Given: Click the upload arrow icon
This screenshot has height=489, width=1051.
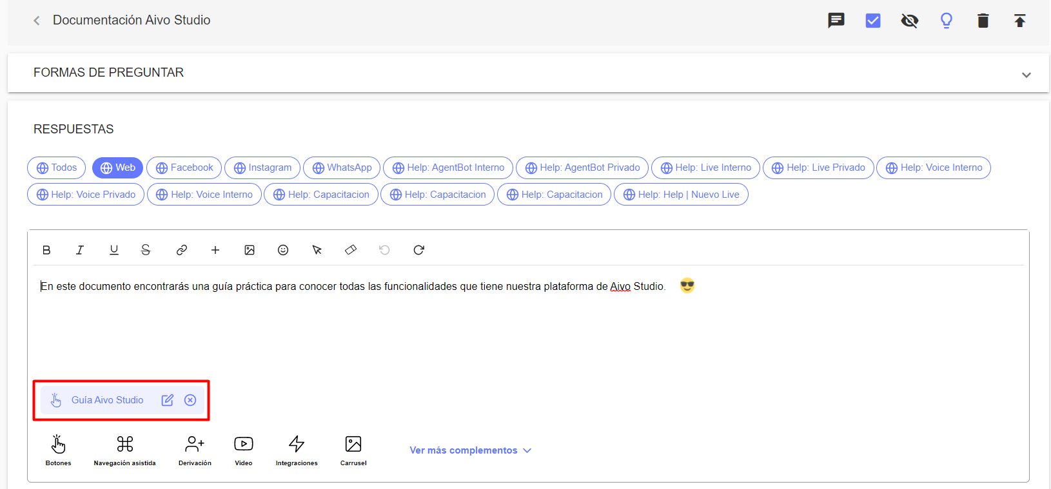Looking at the screenshot, I should 1020,21.
